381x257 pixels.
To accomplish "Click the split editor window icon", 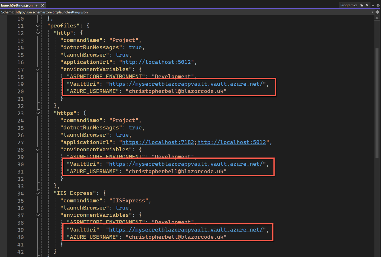I will [377, 12].
